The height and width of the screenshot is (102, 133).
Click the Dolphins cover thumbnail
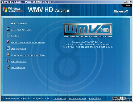8,35
